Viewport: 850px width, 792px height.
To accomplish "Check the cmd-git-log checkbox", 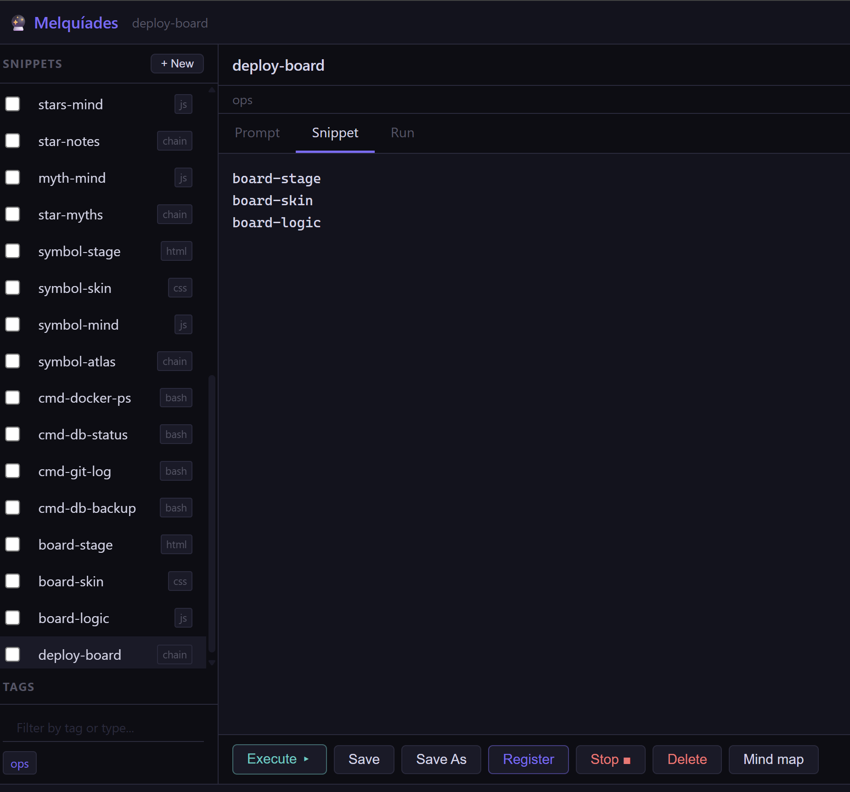I will tap(12, 471).
